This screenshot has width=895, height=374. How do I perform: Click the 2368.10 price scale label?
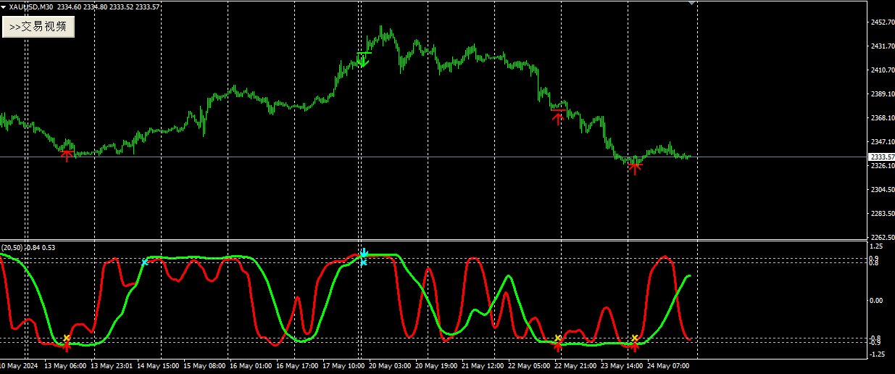[881, 118]
